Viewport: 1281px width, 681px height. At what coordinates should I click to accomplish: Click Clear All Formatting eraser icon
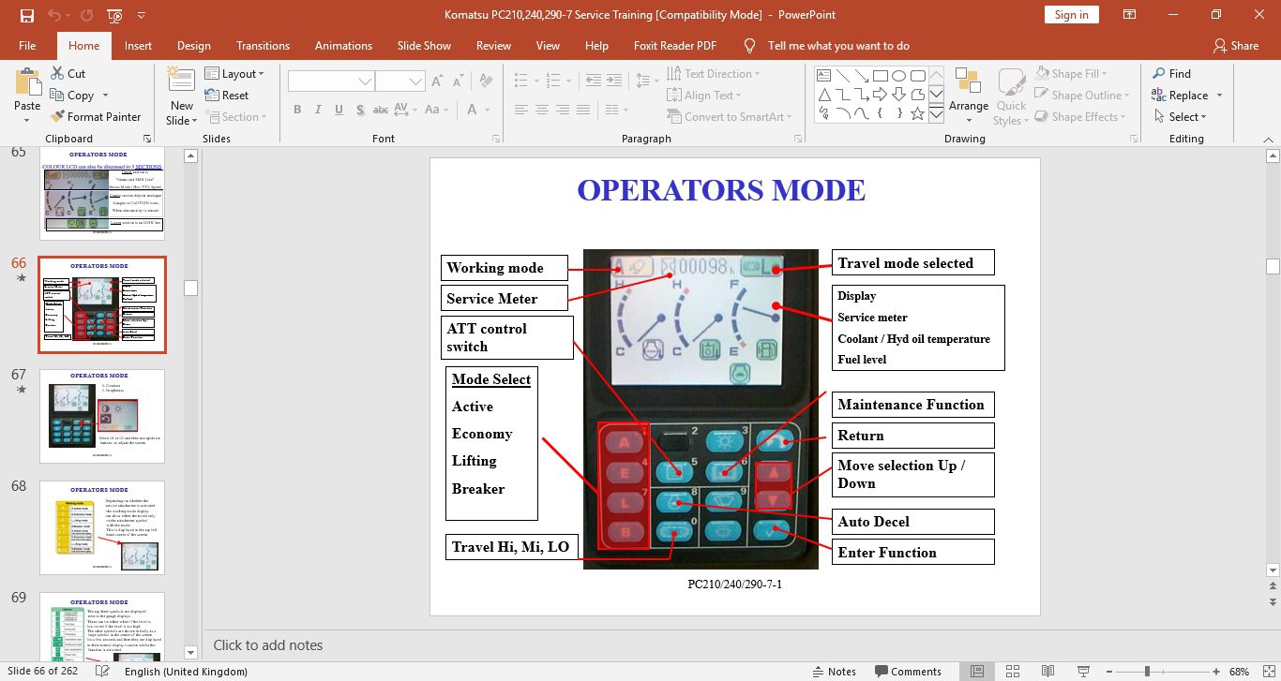(x=486, y=82)
